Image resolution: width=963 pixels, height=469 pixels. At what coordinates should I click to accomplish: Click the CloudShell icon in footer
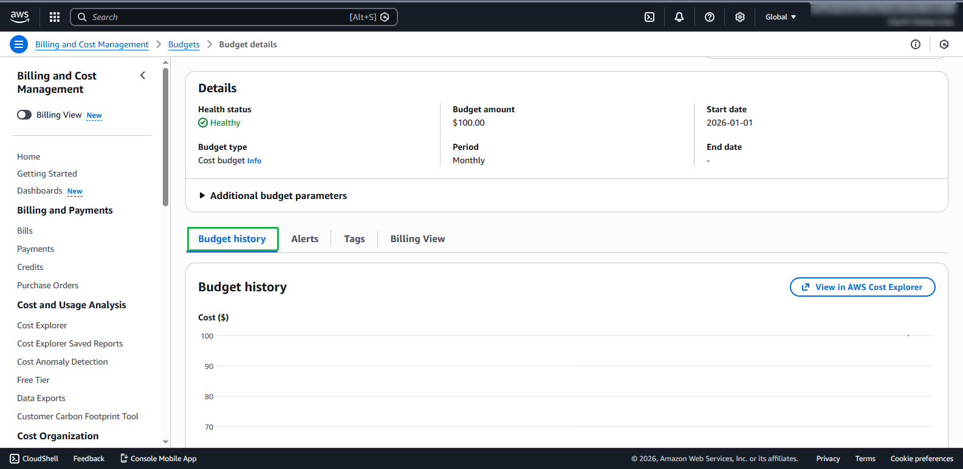tap(15, 459)
